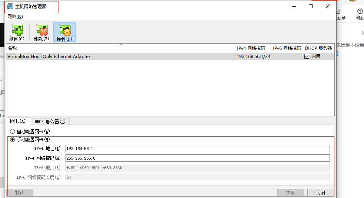Click the Host Network Manager title bar icon
Image resolution: width=364 pixels, height=198 pixels.
tap(10, 7)
